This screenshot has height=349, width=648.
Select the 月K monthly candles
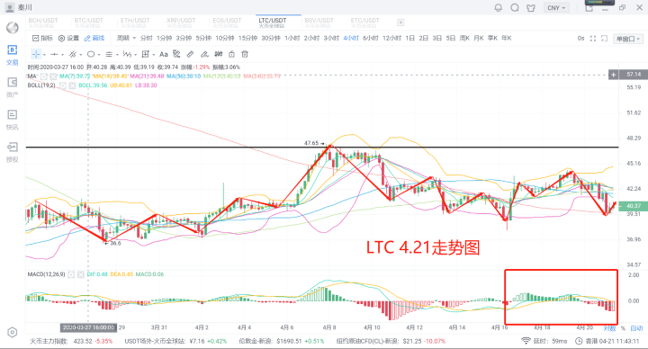[479, 38]
